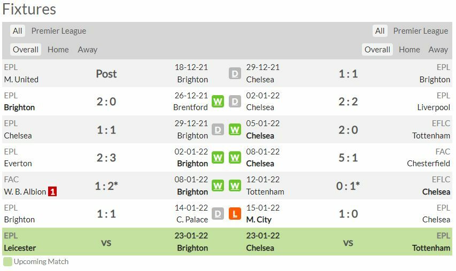
Task: Select the Away filter in Chelsea's fixtures
Action: click(x=438, y=50)
